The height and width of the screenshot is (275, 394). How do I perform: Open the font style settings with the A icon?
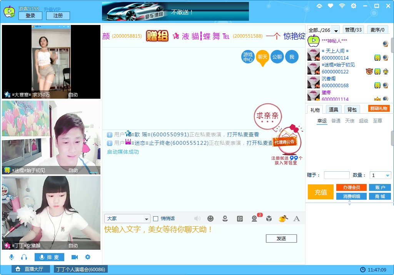tap(296, 219)
